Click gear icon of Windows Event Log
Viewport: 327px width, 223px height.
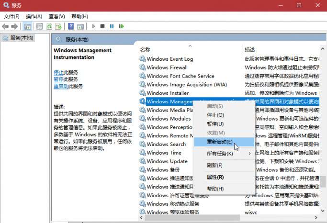coord(143,59)
